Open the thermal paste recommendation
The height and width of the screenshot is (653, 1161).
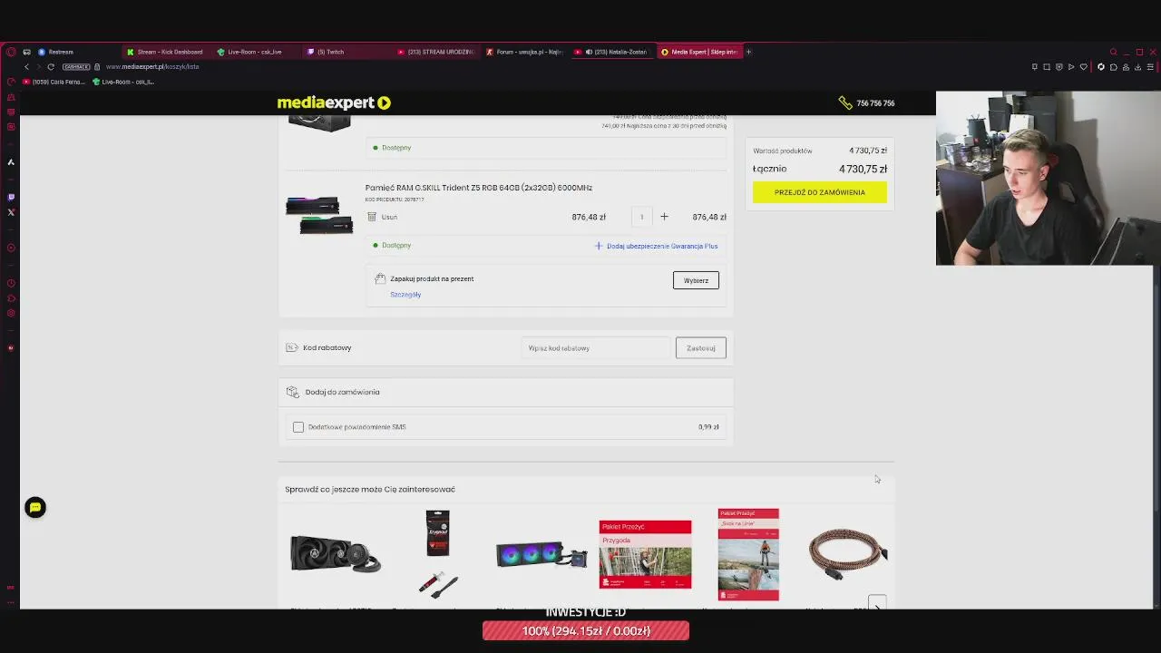pyautogui.click(x=438, y=553)
